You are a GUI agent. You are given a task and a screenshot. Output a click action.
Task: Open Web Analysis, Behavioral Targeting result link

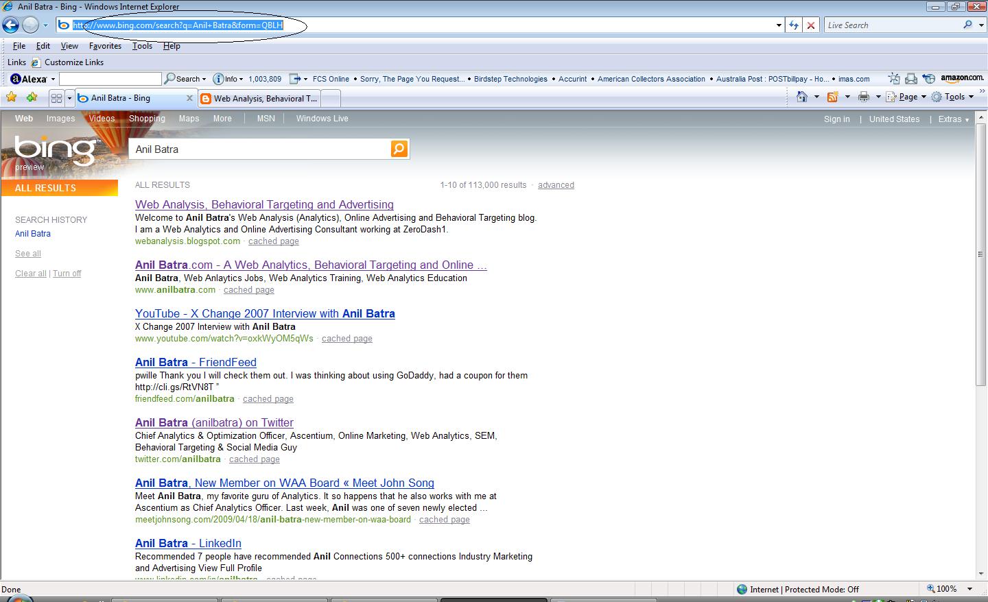pyautogui.click(x=264, y=204)
